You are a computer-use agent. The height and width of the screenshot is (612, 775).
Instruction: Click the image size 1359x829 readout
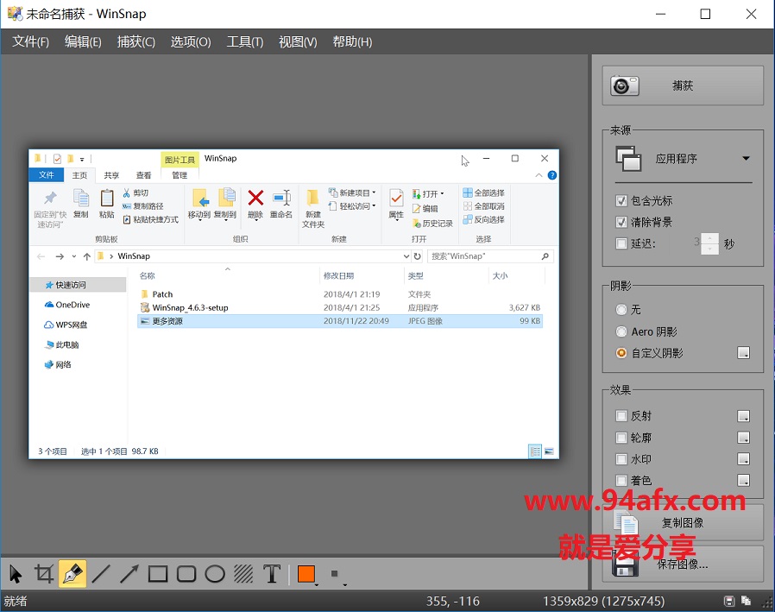603,601
